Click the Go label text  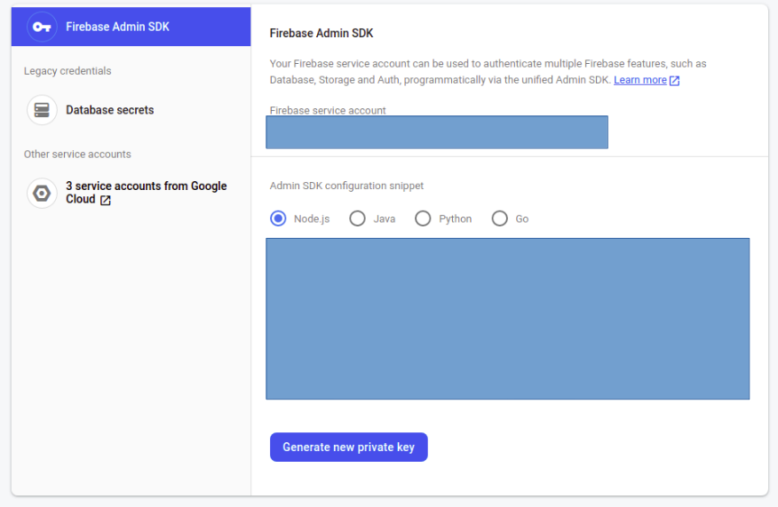click(x=522, y=218)
